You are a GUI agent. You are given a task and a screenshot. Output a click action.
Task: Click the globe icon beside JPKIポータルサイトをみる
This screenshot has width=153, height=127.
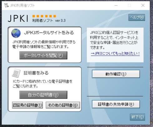click(16, 33)
